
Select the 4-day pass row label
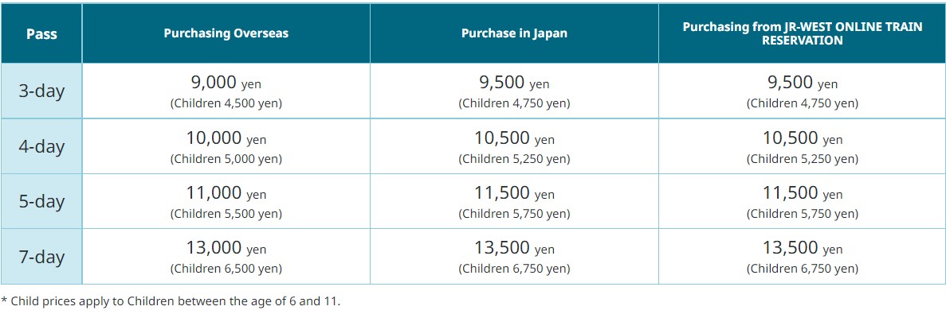coord(41,147)
